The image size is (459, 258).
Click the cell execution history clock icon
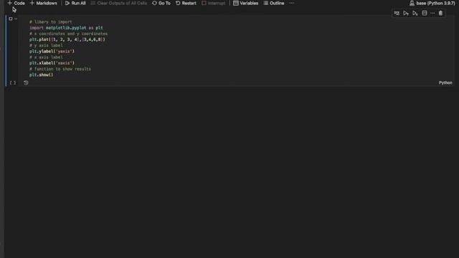[x=26, y=83]
